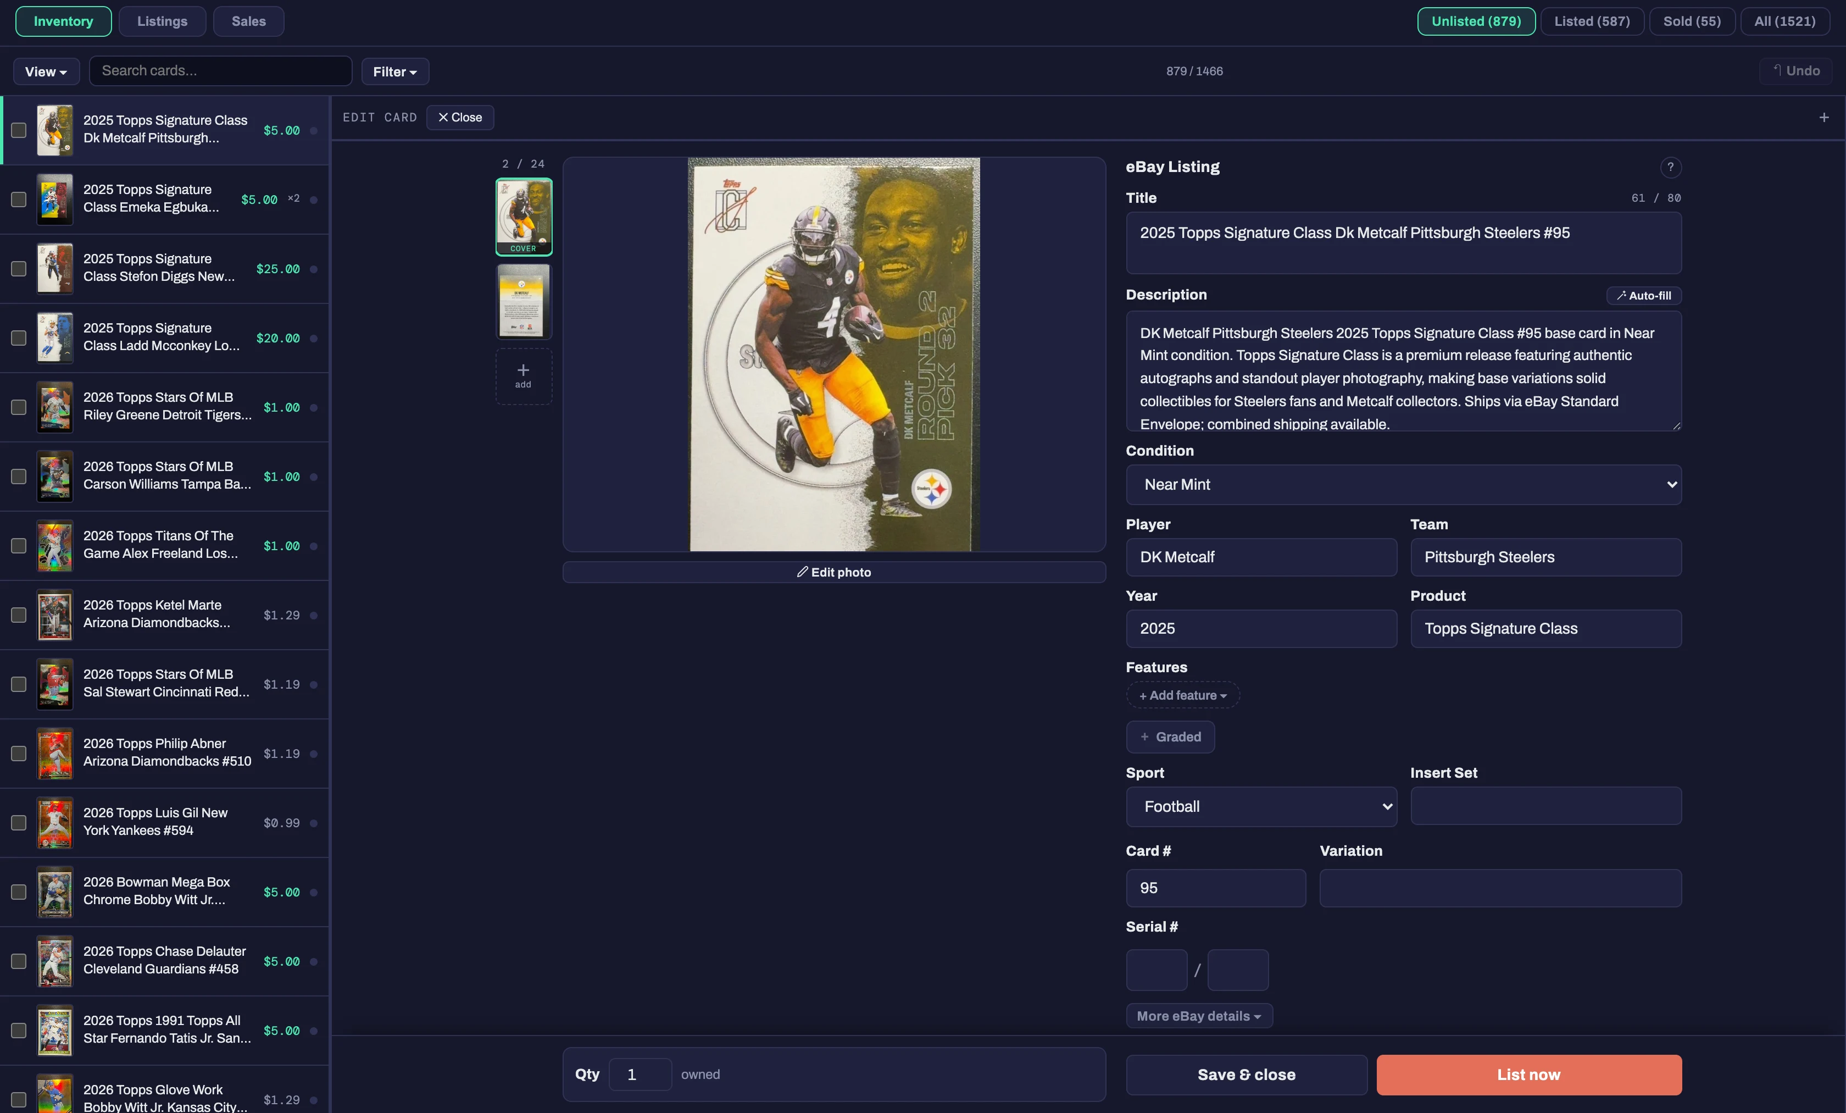This screenshot has width=1846, height=1113.
Task: Tick the Stefon Diggs card checkbox
Action: [19, 268]
